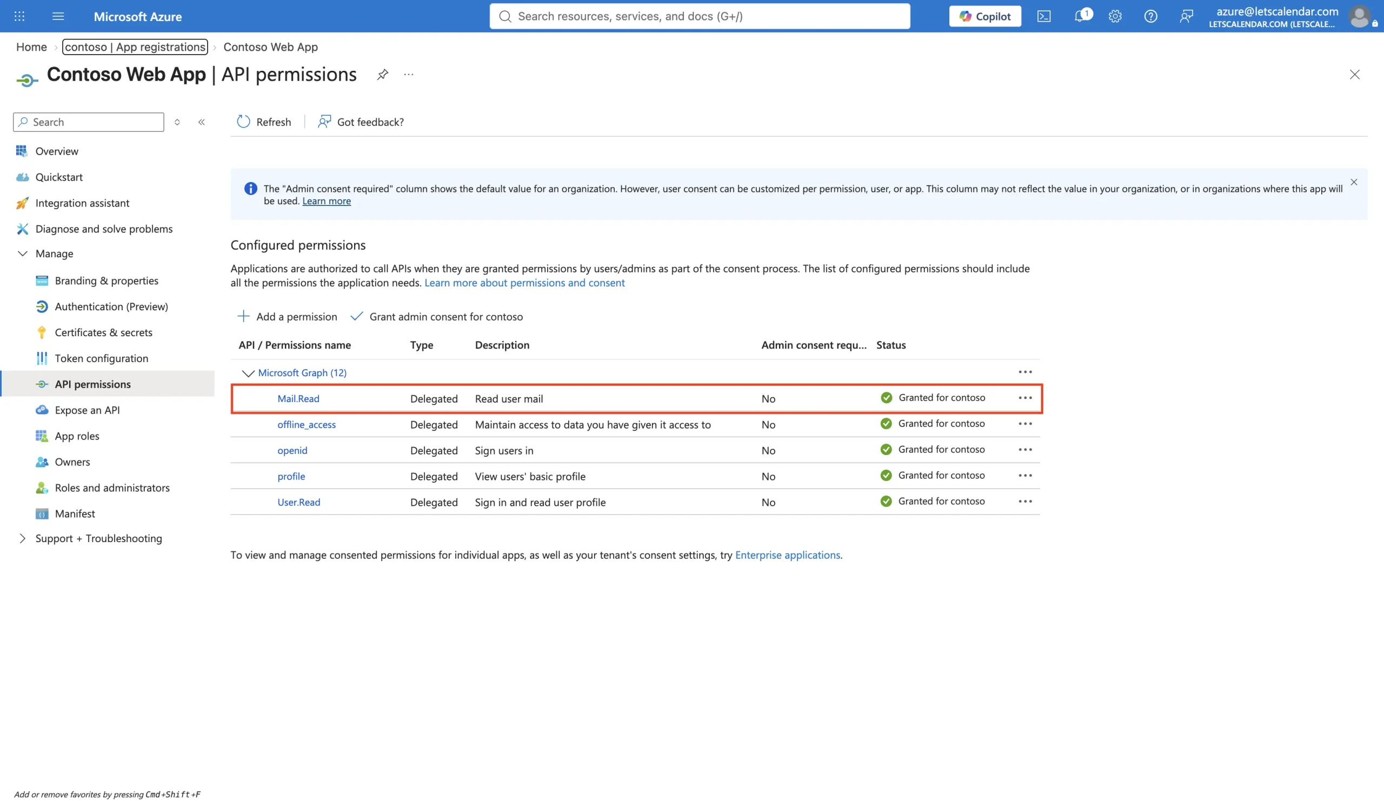Open more options for Microsoft Graph group
The image size is (1384, 801).
click(1026, 372)
